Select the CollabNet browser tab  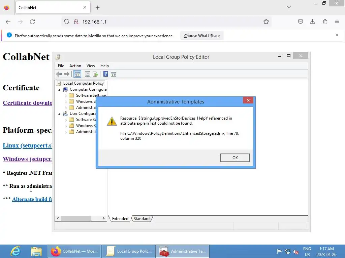click(x=53, y=7)
